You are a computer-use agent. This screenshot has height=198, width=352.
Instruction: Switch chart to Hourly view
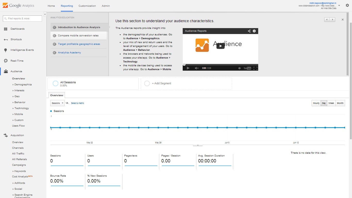point(316,103)
